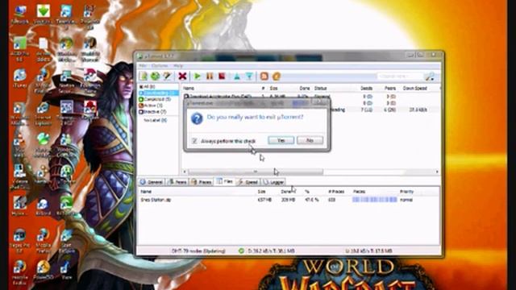Switch to the Files tab
516x290 pixels.
click(x=225, y=181)
